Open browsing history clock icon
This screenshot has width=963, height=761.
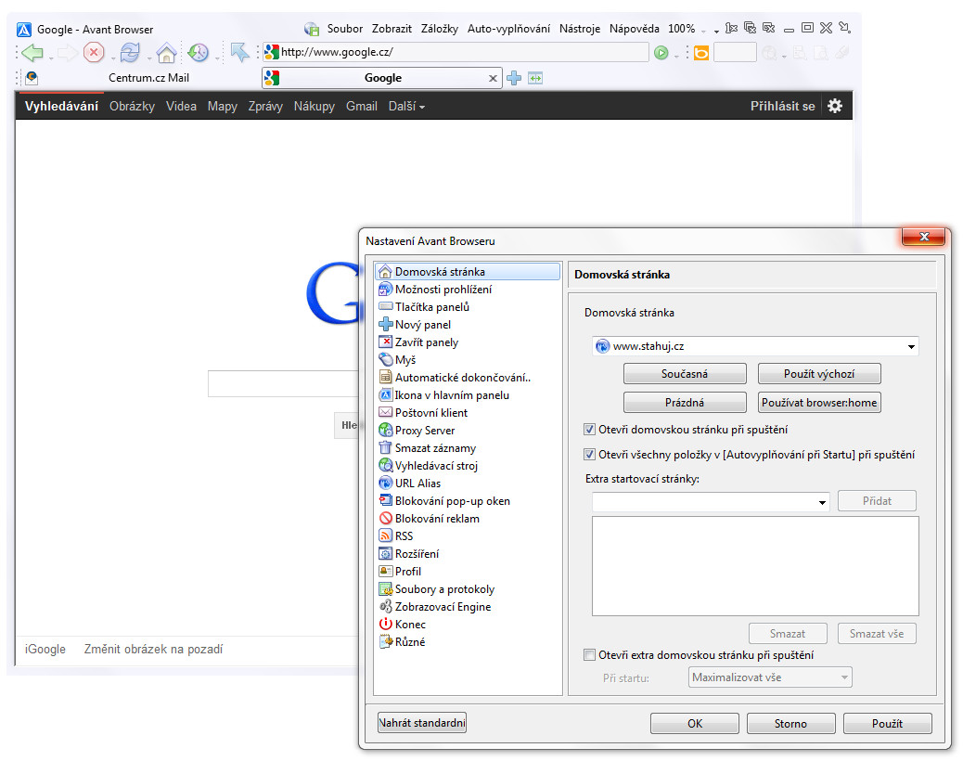198,53
